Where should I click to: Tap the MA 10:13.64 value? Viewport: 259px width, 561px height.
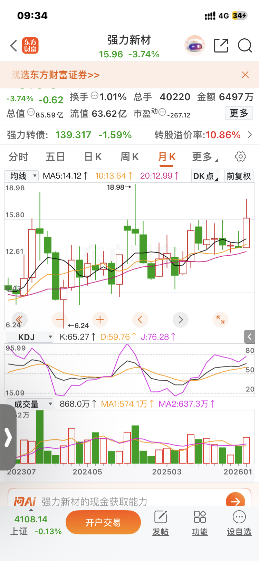(114, 176)
